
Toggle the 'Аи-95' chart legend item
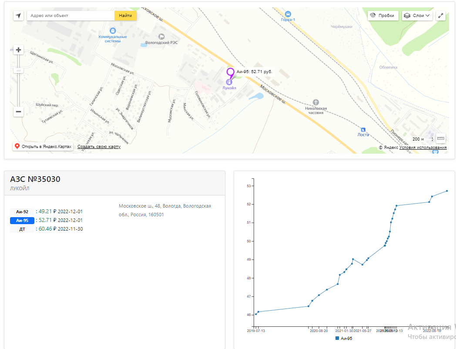coord(344,338)
